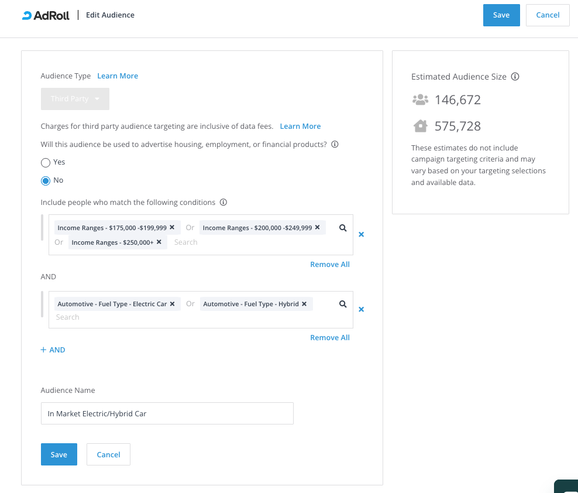Click search magnifier in income conditions box

343,228
